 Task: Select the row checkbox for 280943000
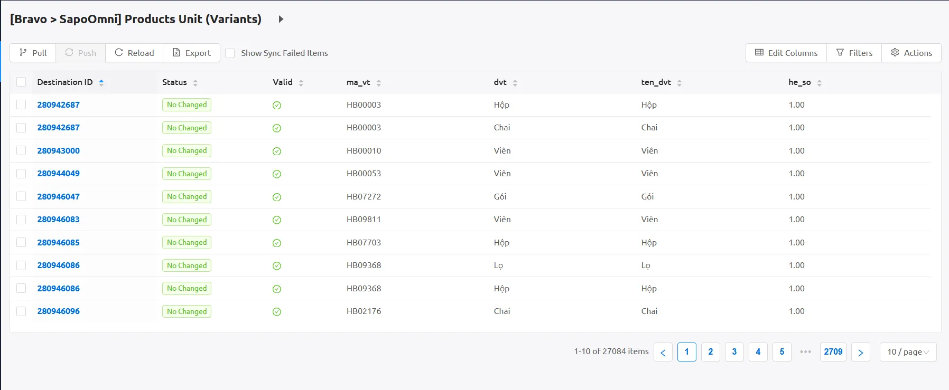21,150
